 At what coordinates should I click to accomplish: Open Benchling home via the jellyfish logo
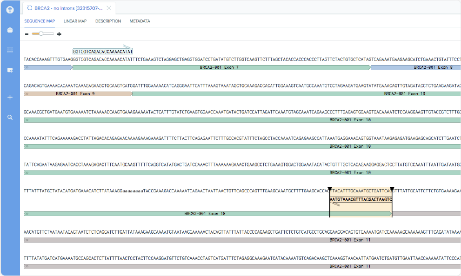10,10
